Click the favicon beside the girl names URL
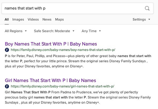The height and width of the screenshot is (109, 158). [7, 86]
